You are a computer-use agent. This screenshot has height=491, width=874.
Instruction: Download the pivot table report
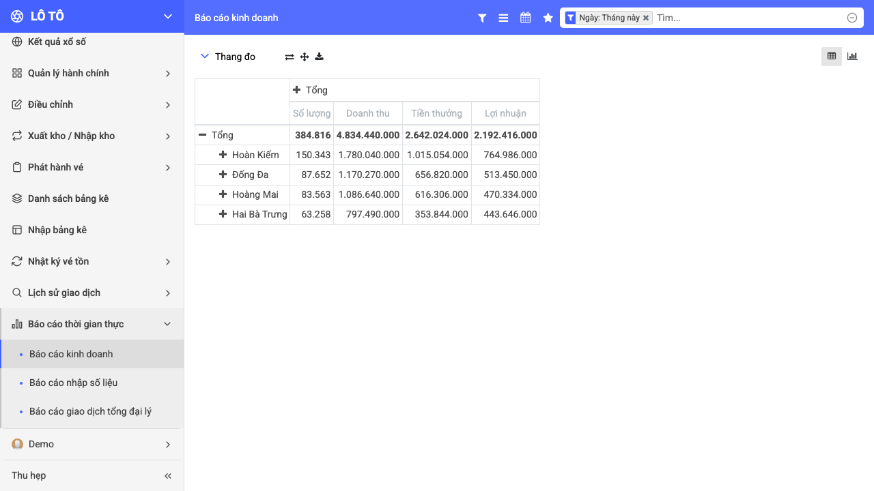point(319,57)
